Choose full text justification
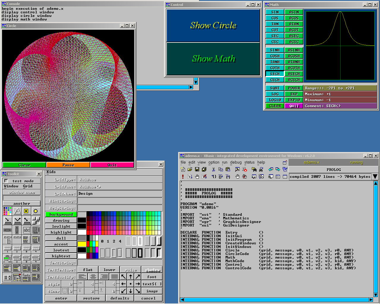The image size is (380, 304). click(115, 277)
